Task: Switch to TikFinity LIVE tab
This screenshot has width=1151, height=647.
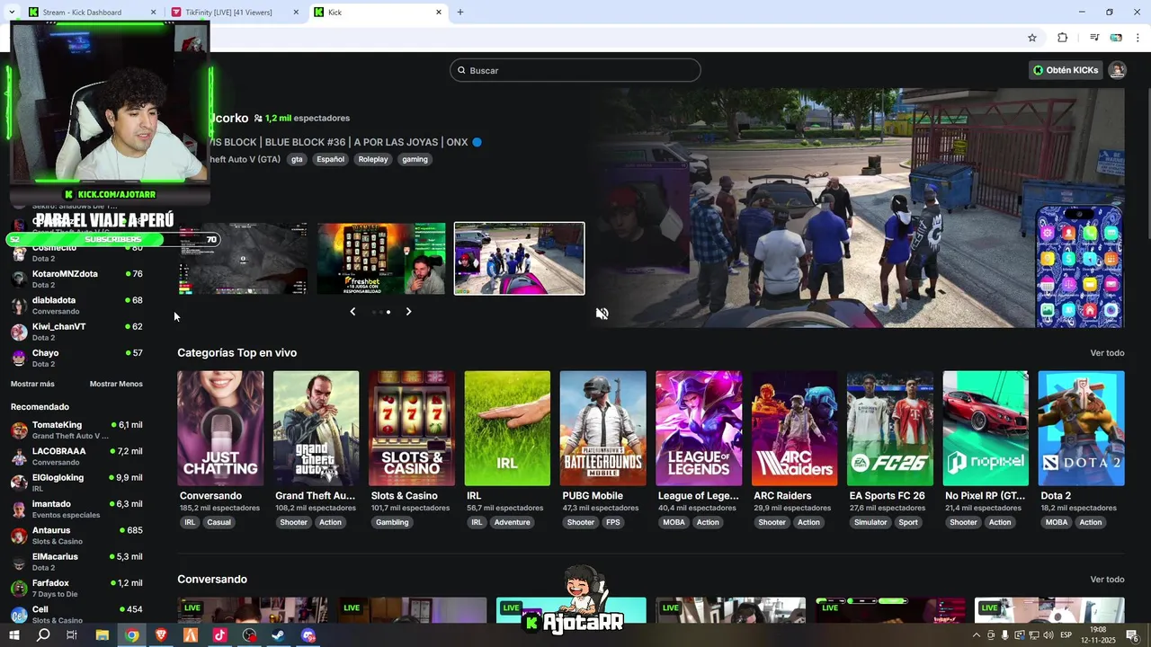Action: click(236, 13)
